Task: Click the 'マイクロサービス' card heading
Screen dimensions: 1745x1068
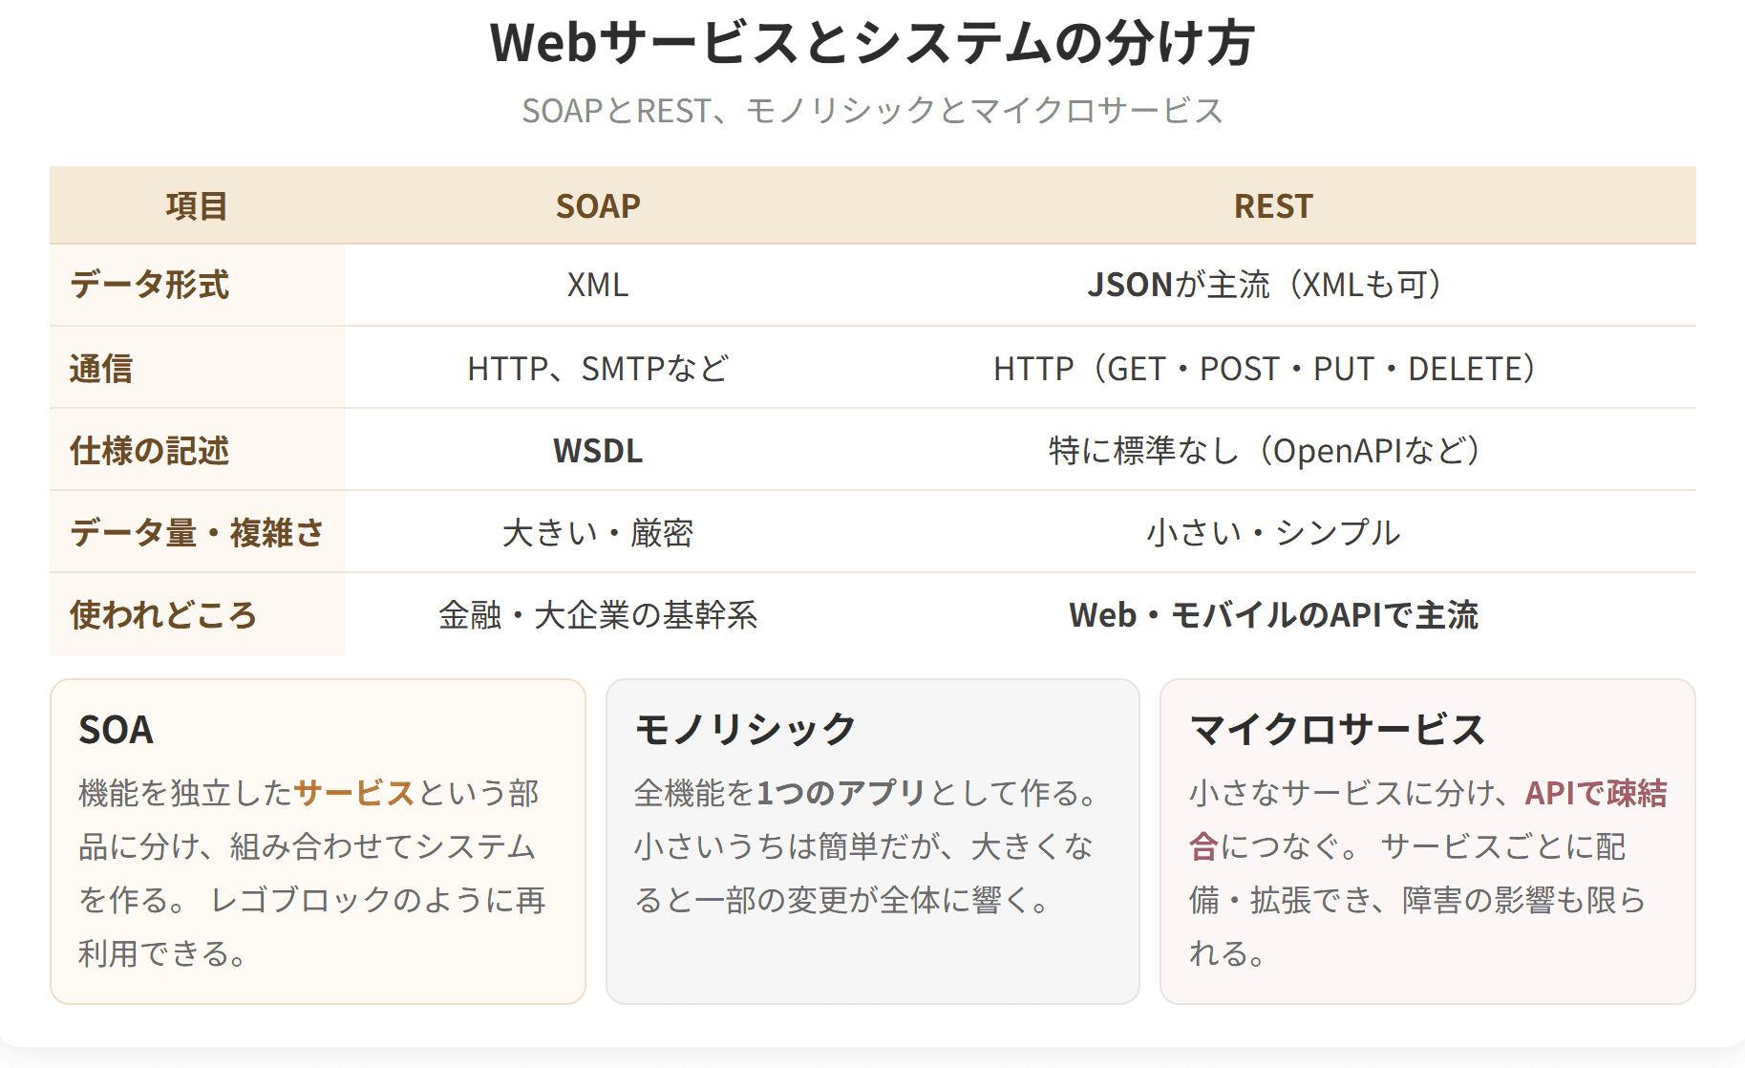Action: [x=1337, y=730]
